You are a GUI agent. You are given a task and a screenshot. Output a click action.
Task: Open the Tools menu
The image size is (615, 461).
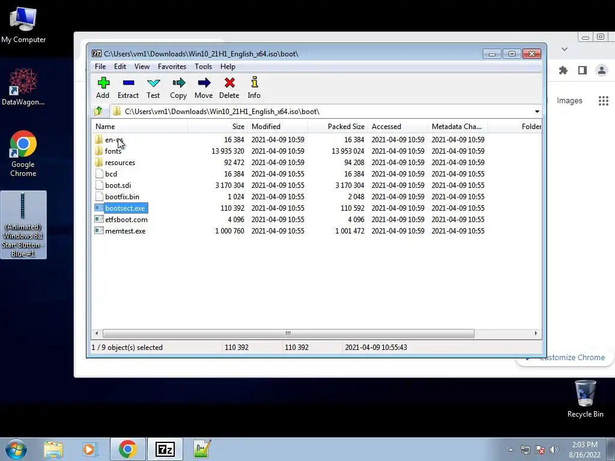click(203, 67)
